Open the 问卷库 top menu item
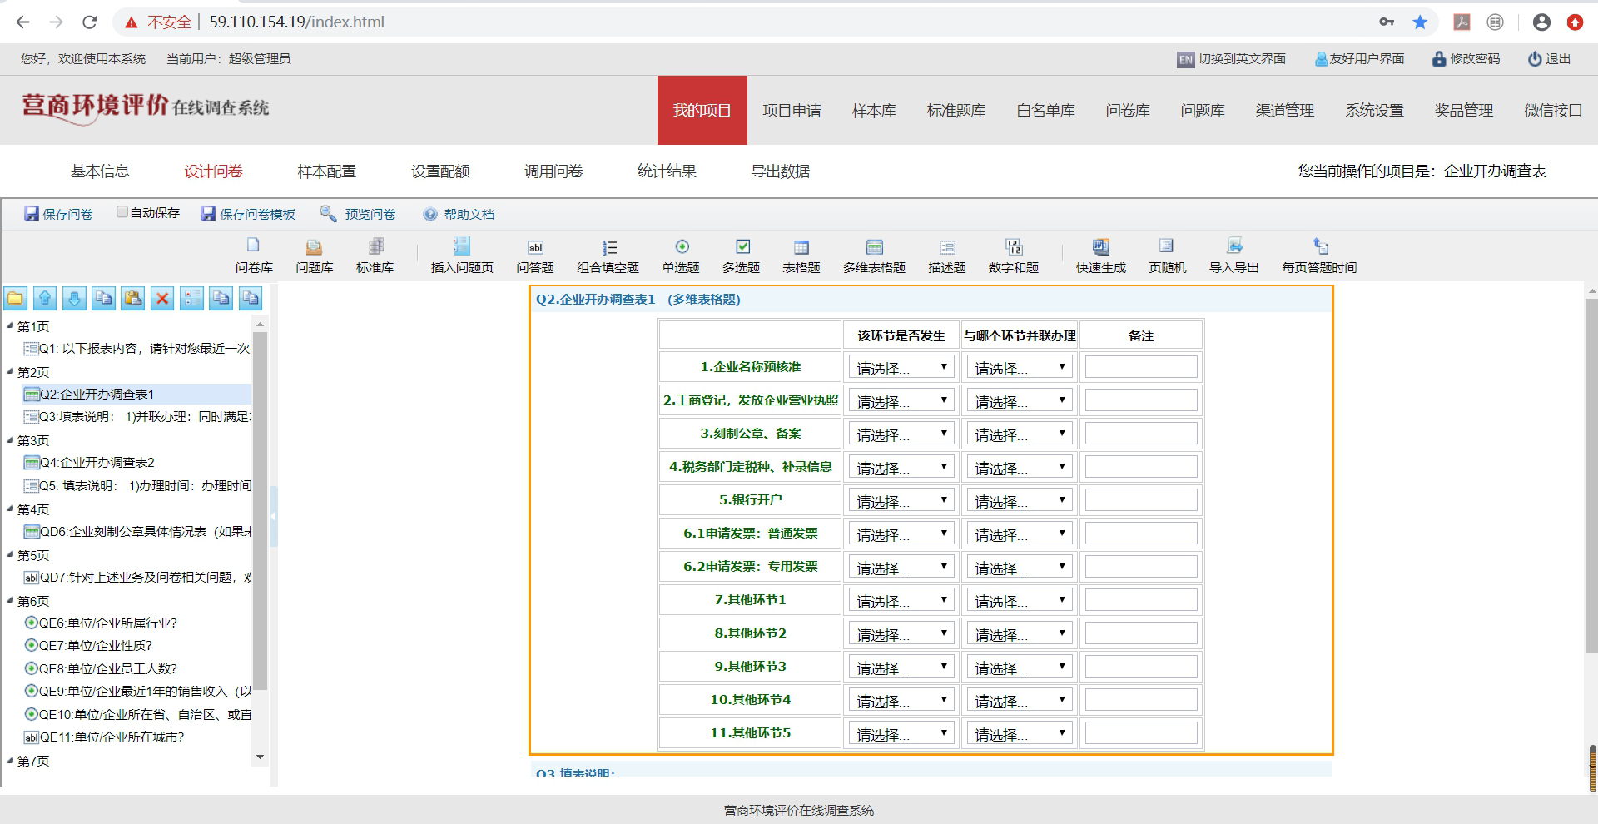The height and width of the screenshot is (824, 1598). click(x=1127, y=111)
